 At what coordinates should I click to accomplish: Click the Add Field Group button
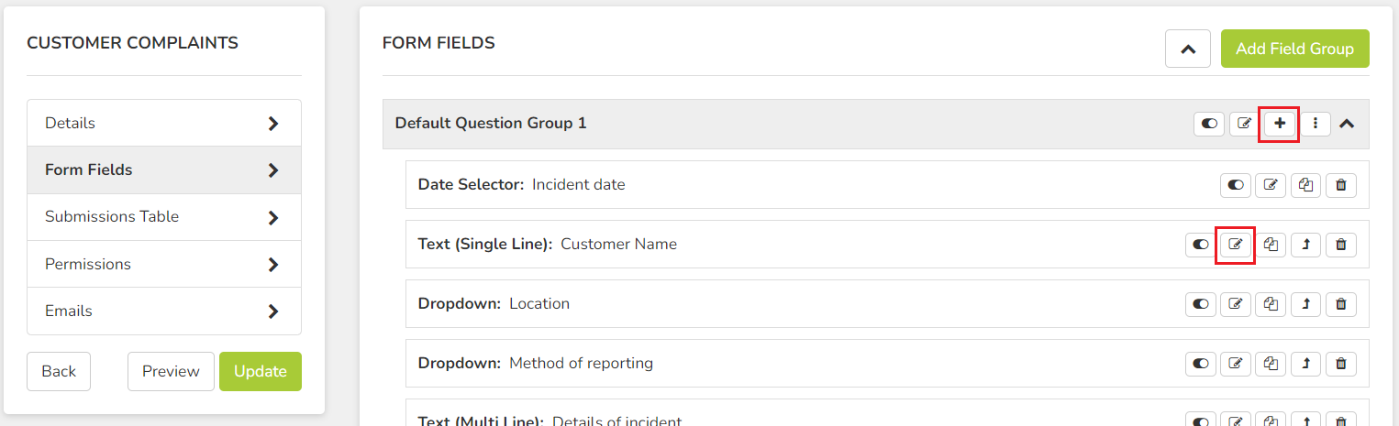(x=1294, y=49)
